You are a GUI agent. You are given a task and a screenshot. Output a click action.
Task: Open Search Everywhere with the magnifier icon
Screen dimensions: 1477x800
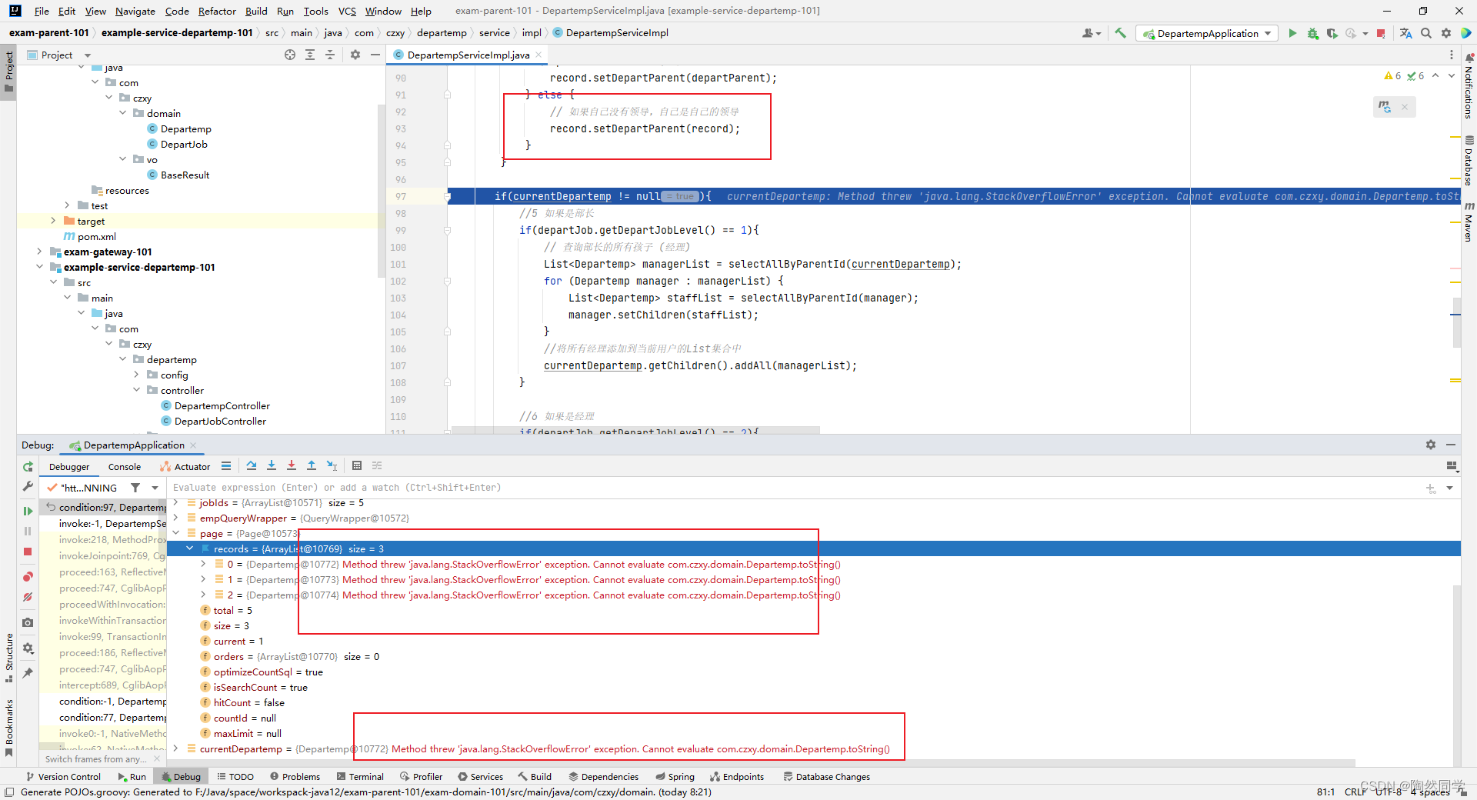(x=1426, y=33)
